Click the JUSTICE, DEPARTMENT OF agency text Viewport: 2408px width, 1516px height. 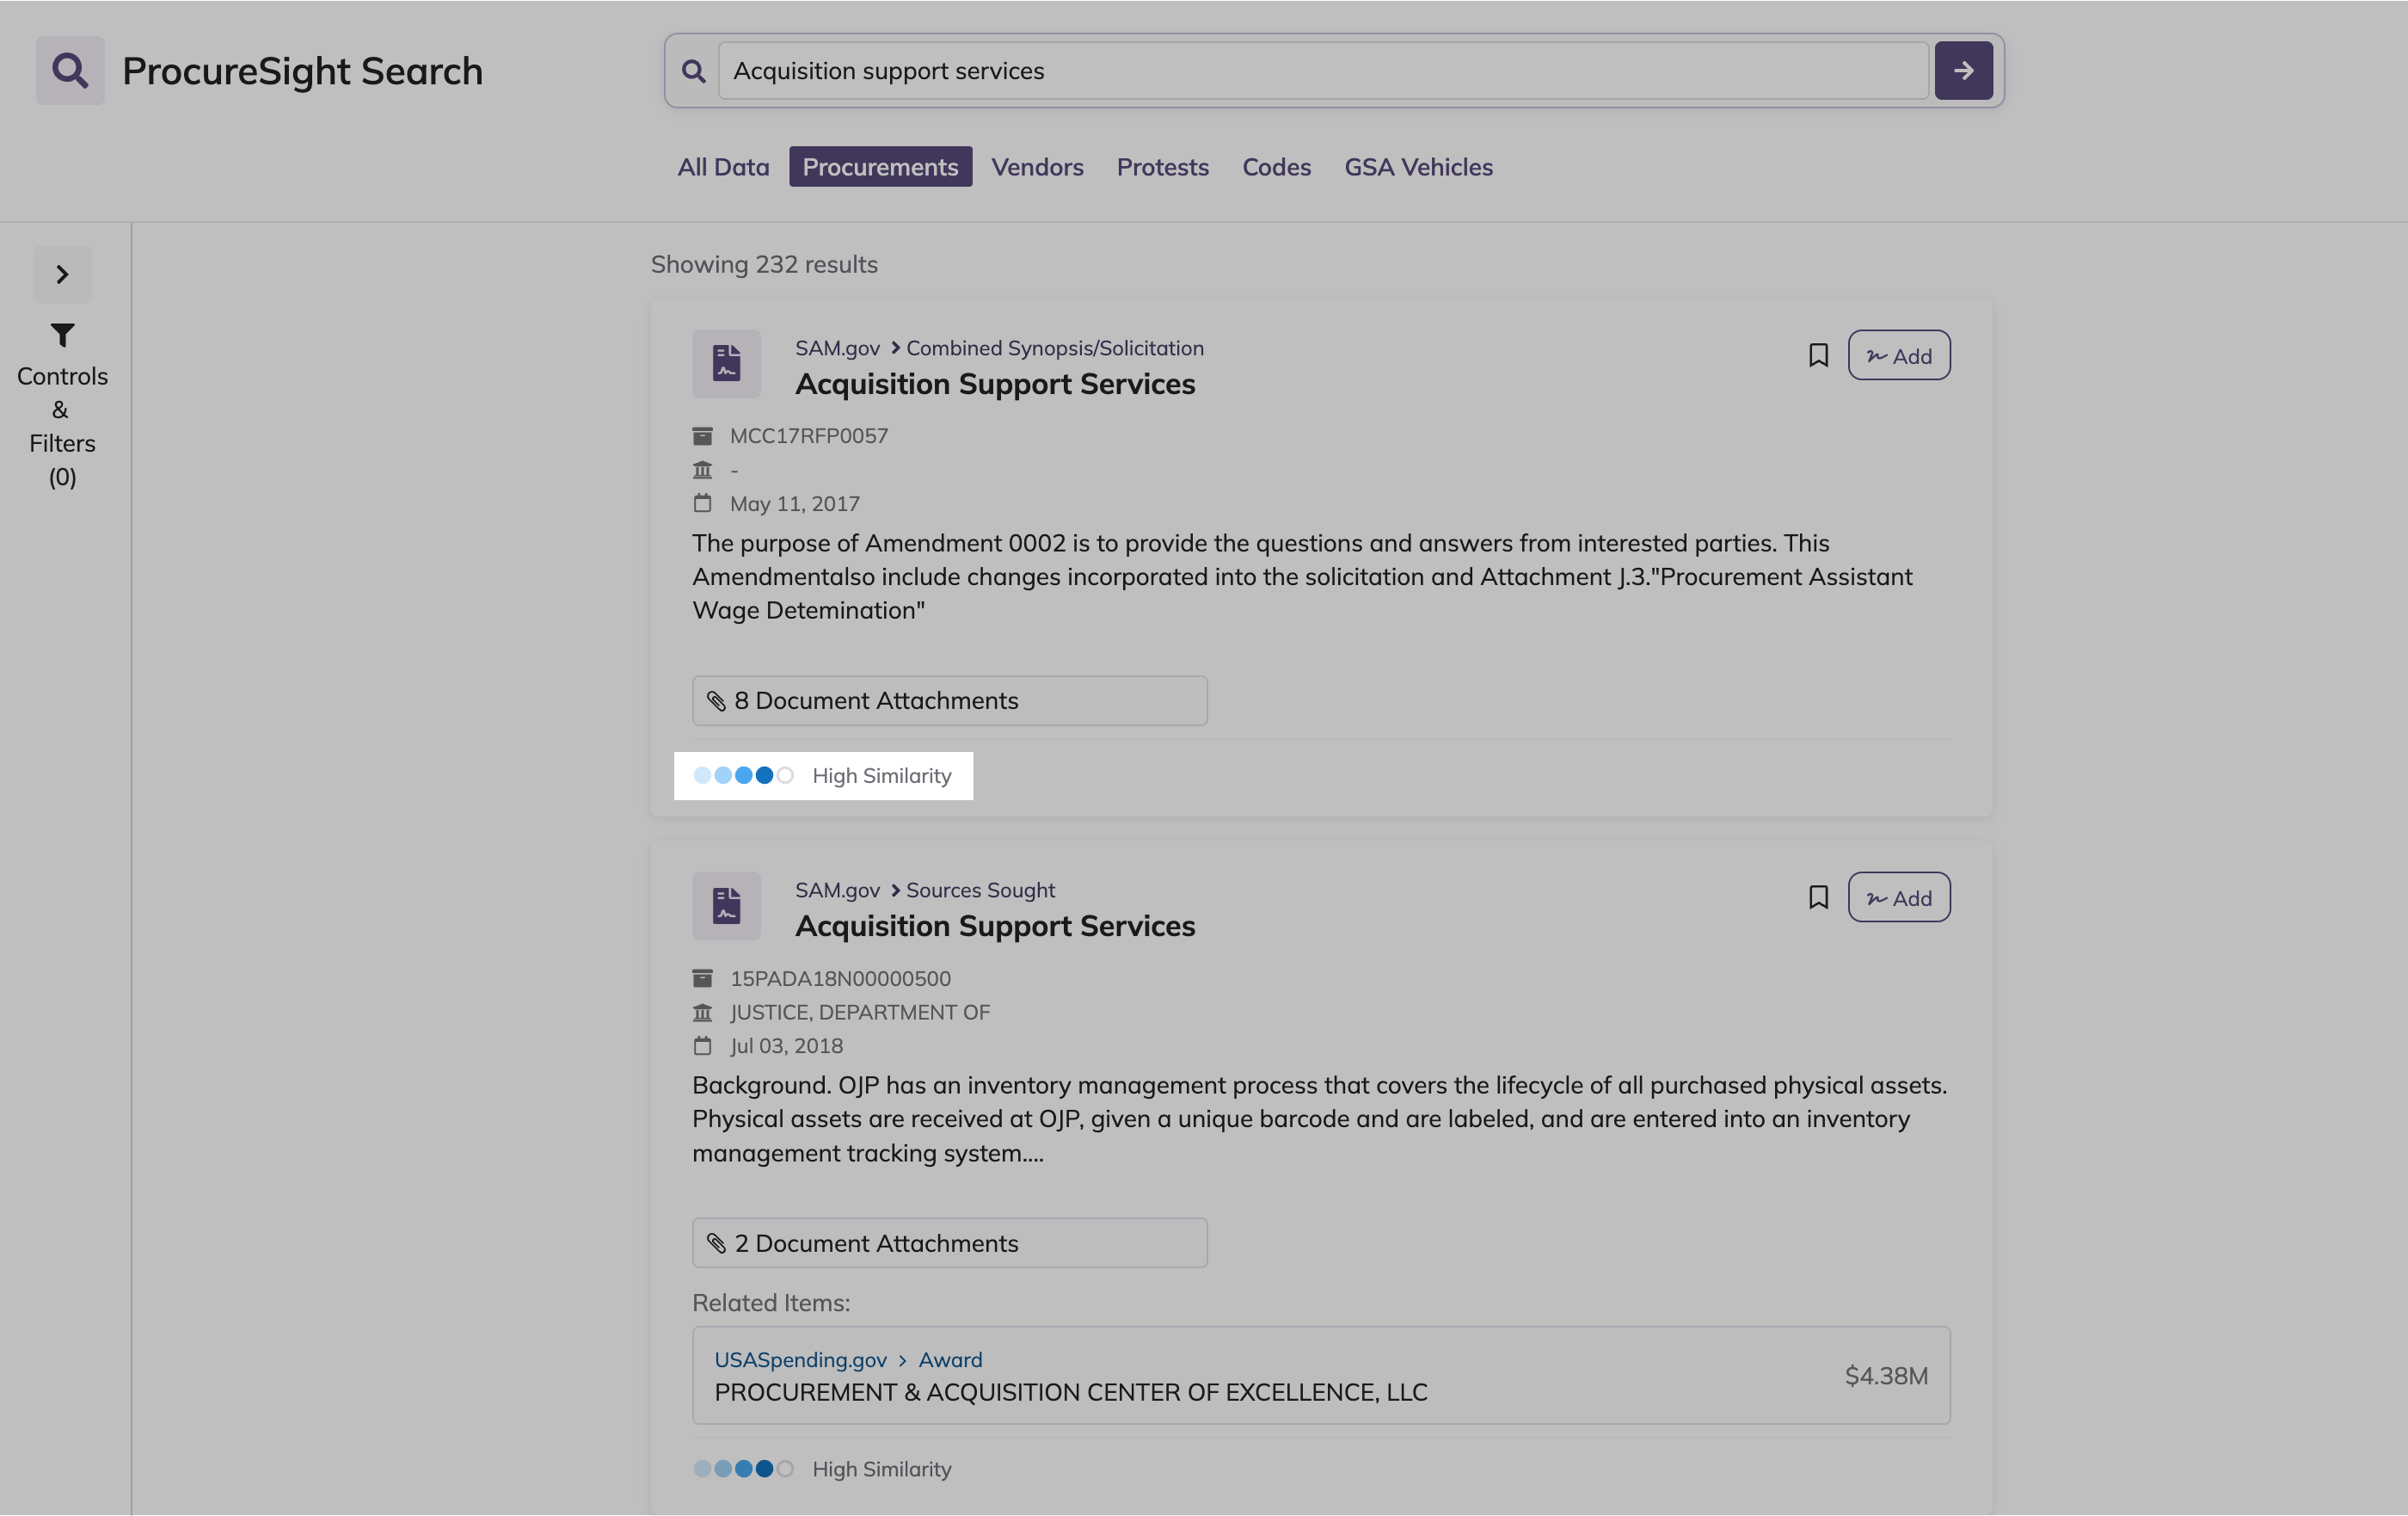(860, 1013)
